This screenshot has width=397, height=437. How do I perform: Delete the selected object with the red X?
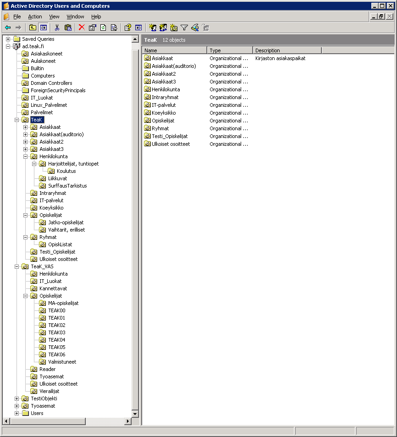pyautogui.click(x=82, y=28)
